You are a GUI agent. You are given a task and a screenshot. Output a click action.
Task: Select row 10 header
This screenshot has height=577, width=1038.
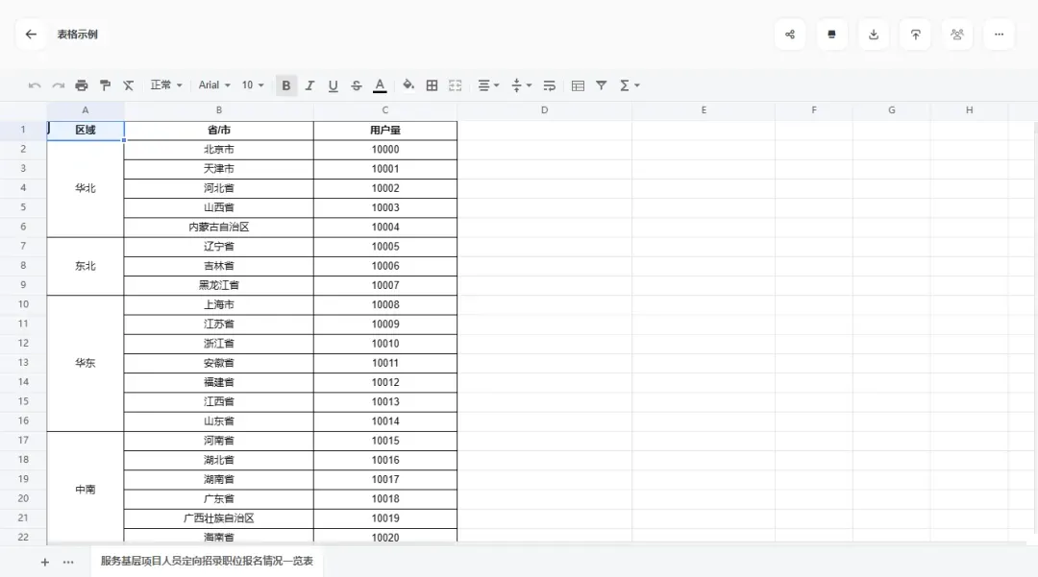(x=23, y=304)
